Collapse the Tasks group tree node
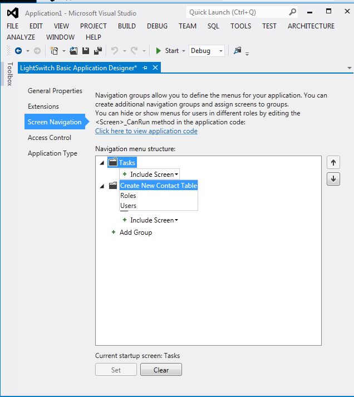354x397 pixels. click(x=102, y=163)
